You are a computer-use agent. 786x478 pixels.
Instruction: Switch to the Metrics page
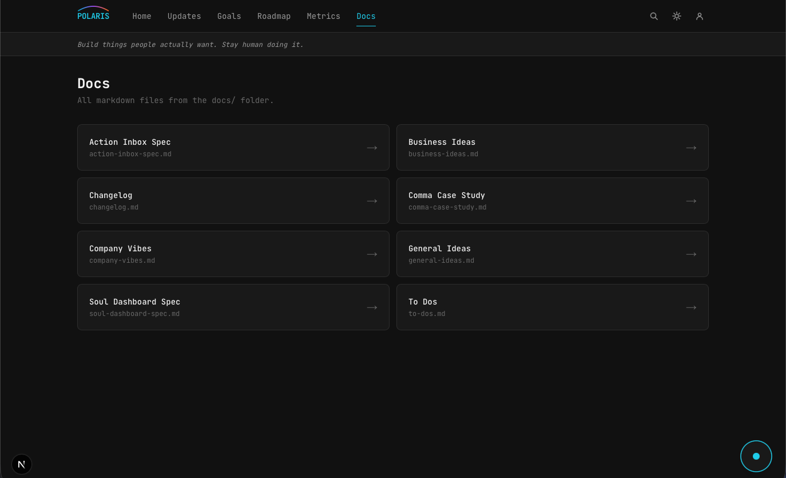point(323,16)
